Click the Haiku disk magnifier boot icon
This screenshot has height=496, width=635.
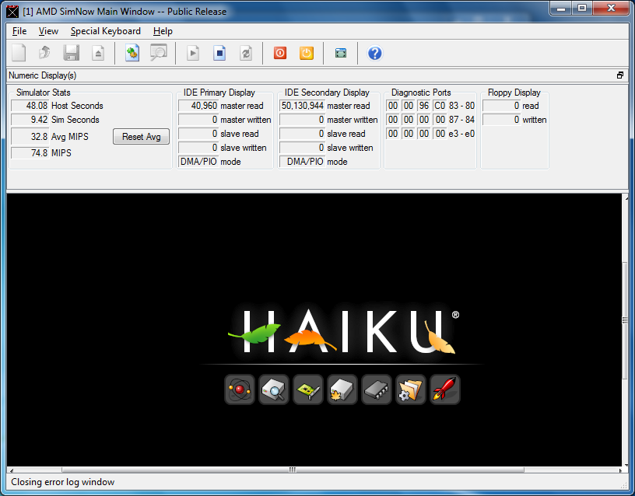(x=274, y=389)
